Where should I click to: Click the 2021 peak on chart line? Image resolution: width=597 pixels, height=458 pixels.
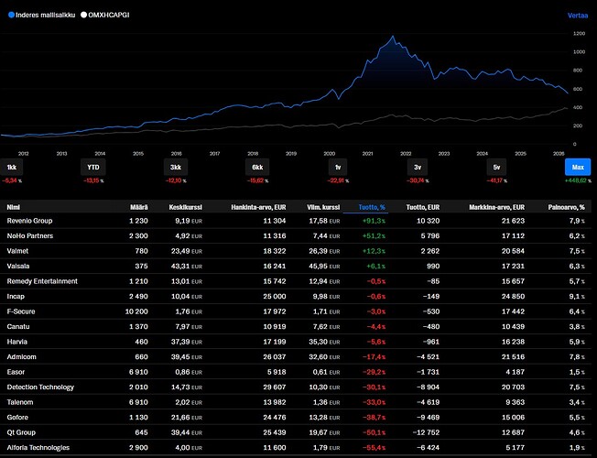tap(393, 37)
